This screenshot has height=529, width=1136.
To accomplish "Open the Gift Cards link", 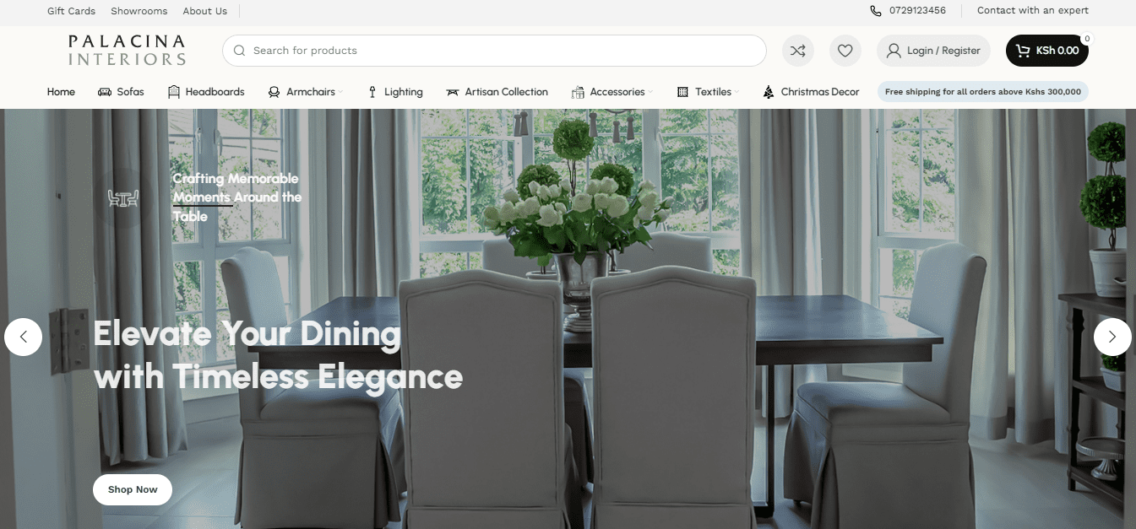I will click(71, 11).
